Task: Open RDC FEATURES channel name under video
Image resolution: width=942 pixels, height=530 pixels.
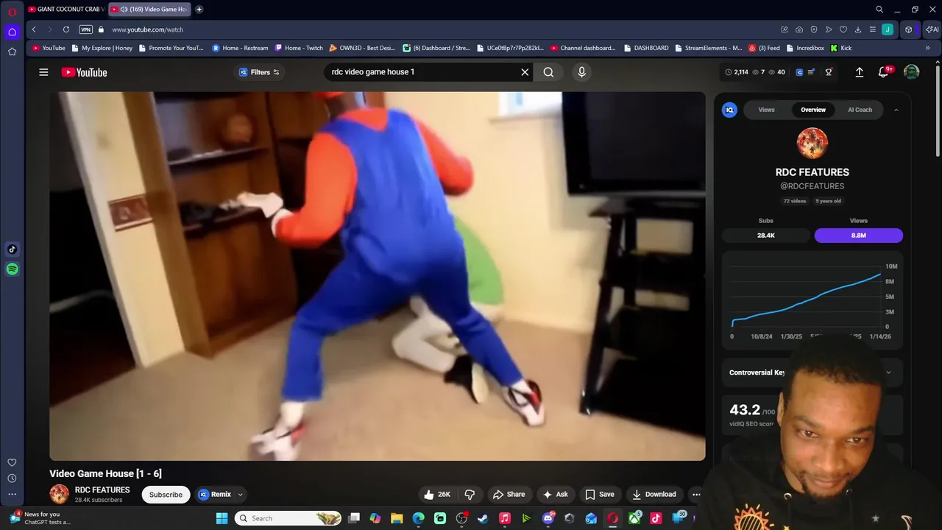Action: [x=102, y=490]
